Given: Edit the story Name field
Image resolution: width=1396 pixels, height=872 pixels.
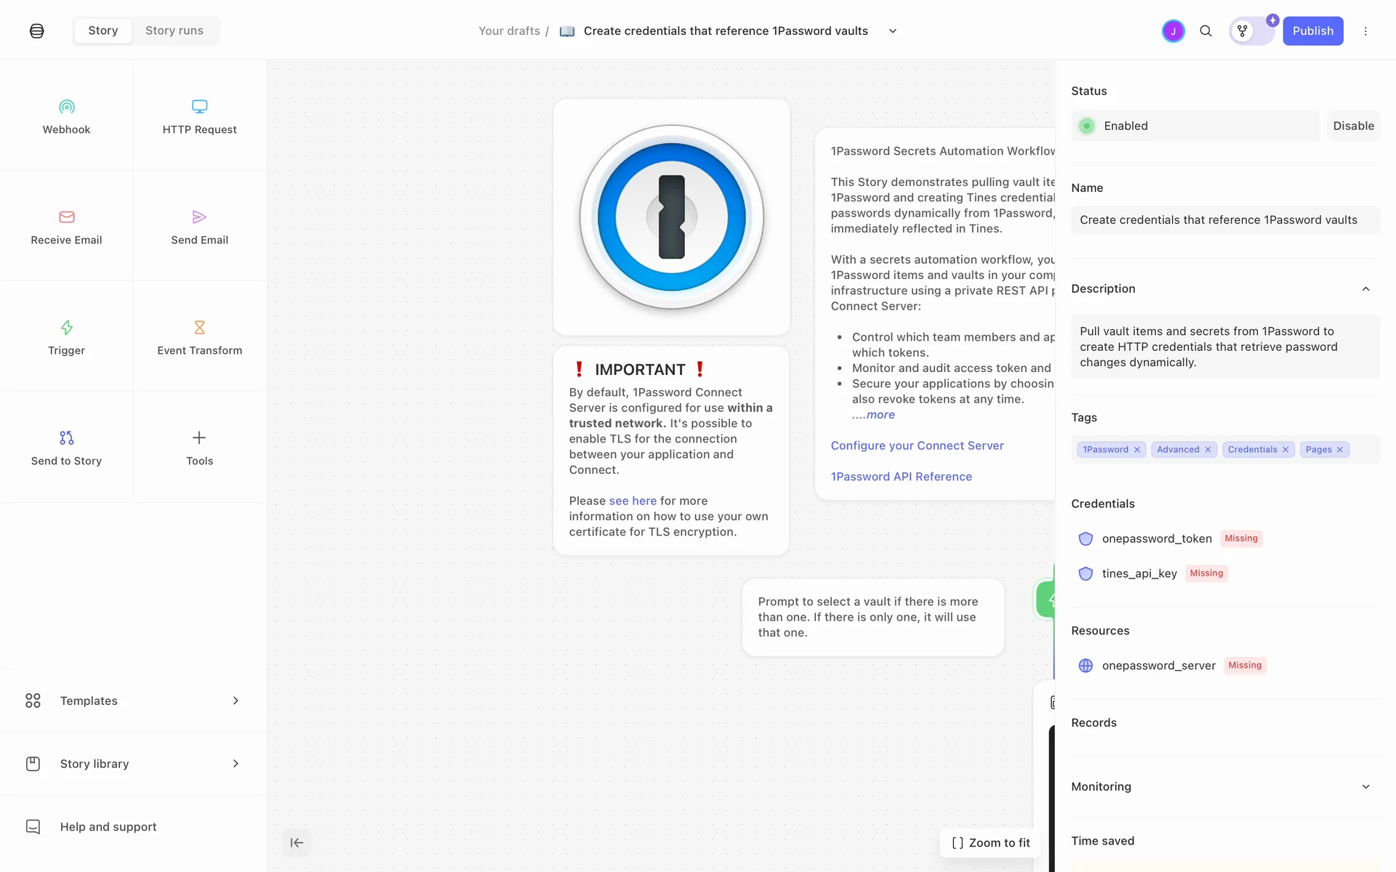Looking at the screenshot, I should coord(1224,220).
